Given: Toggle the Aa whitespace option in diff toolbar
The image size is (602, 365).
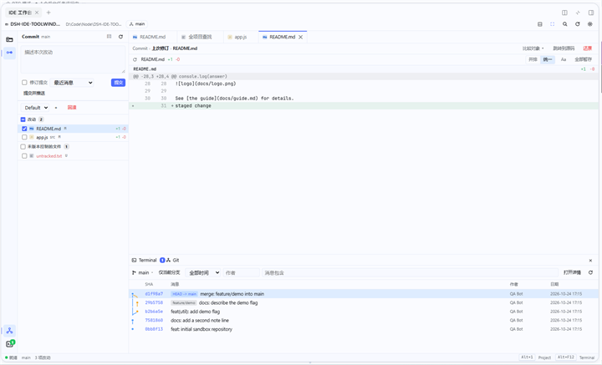Looking at the screenshot, I should (x=564, y=59).
